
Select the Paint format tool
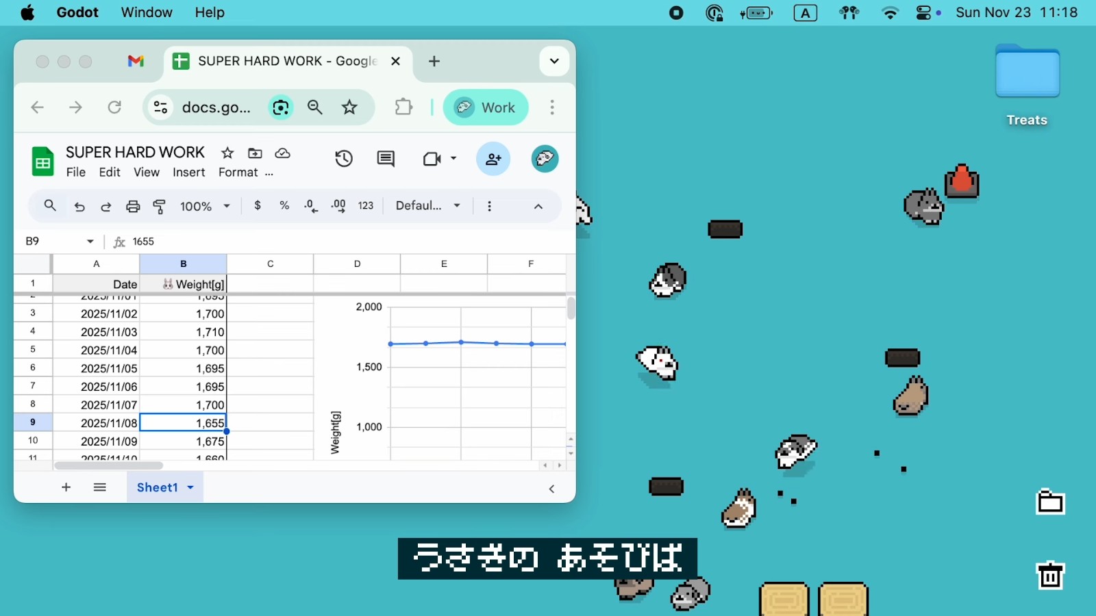[x=160, y=206]
